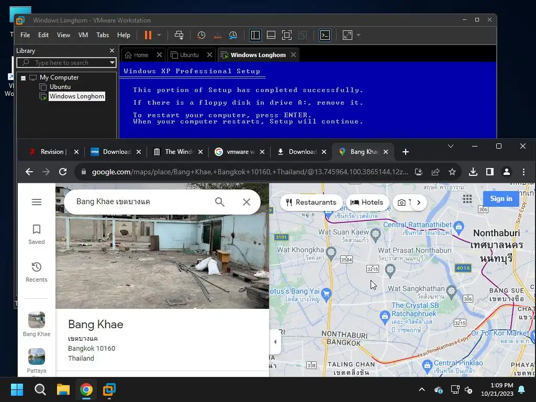Image resolution: width=536 pixels, height=402 pixels.
Task: Toggle the VMware thumbnail bar view
Action: (x=271, y=35)
